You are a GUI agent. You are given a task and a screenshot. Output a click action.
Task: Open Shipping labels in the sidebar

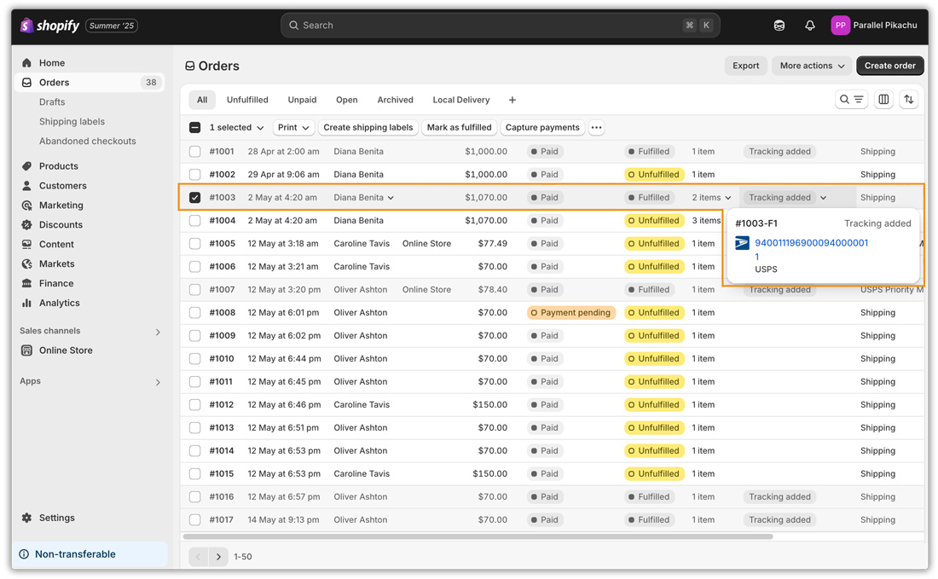pos(72,121)
